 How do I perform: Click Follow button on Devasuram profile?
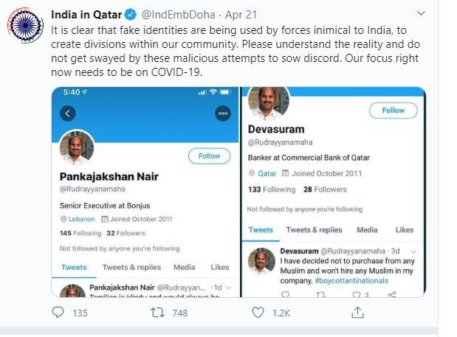coord(394,111)
